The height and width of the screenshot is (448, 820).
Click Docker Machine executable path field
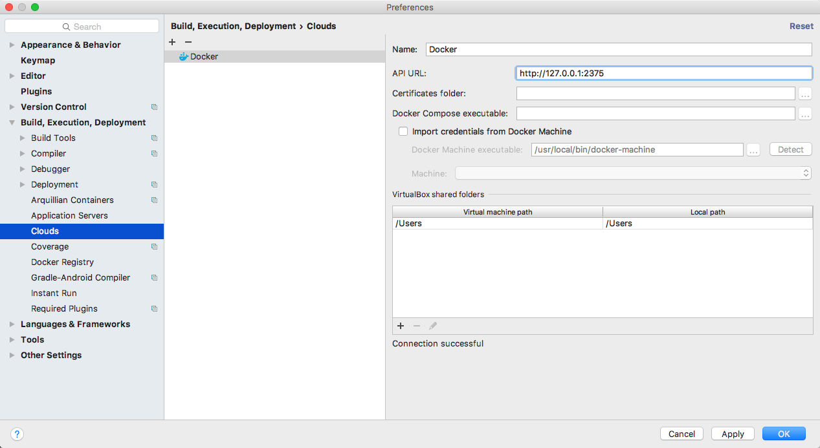point(637,150)
